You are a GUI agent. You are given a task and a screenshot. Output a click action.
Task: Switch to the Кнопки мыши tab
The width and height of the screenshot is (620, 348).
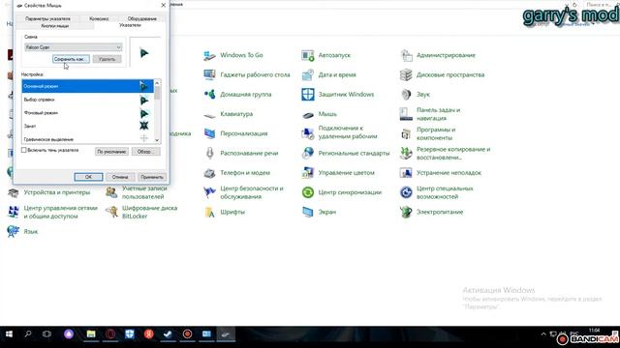click(x=55, y=26)
